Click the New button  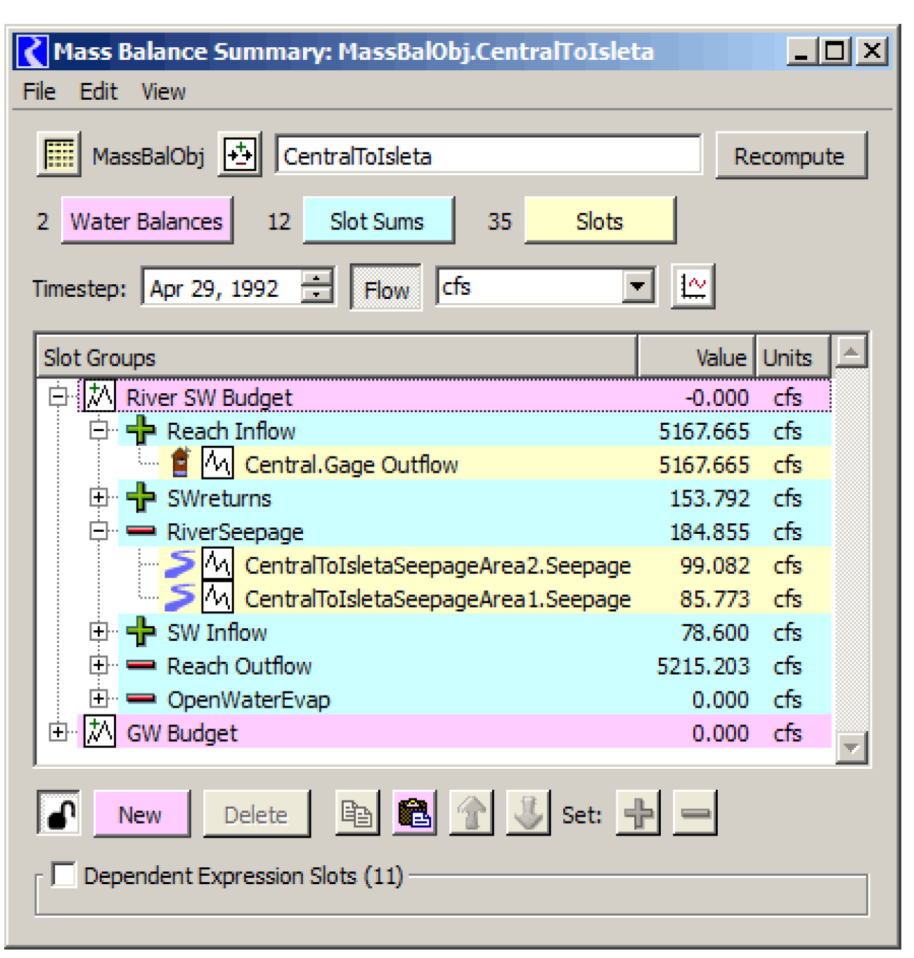pyautogui.click(x=141, y=815)
